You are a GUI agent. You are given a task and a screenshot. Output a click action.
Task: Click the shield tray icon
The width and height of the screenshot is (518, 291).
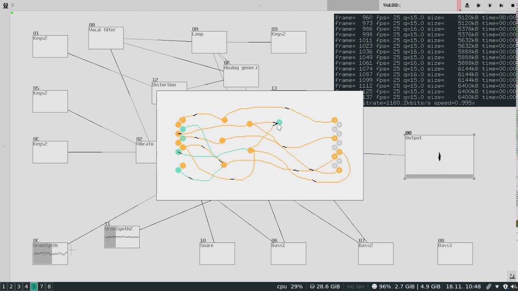[x=505, y=287]
